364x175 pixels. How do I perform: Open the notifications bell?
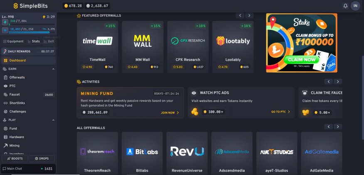click(345, 6)
